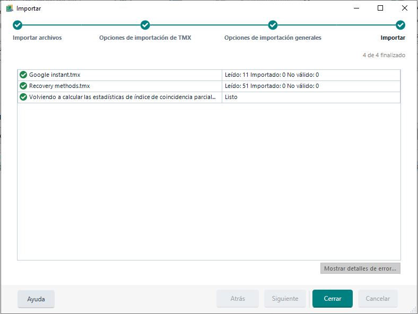418x314 pixels.
Task: Click the final Importar step checkmark circle
Action: 400,25
